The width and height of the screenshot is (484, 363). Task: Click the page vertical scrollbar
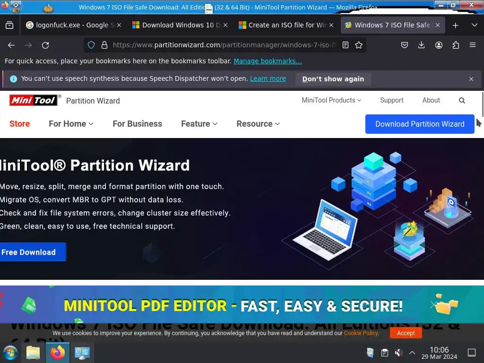click(482, 105)
